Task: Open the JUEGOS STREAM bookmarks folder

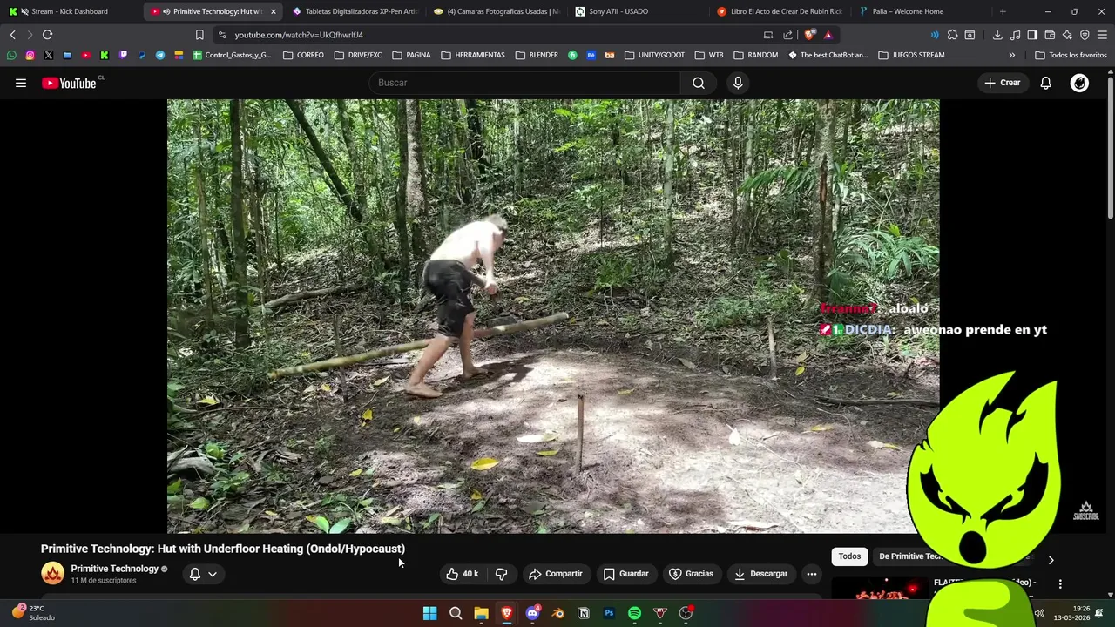Action: (911, 55)
